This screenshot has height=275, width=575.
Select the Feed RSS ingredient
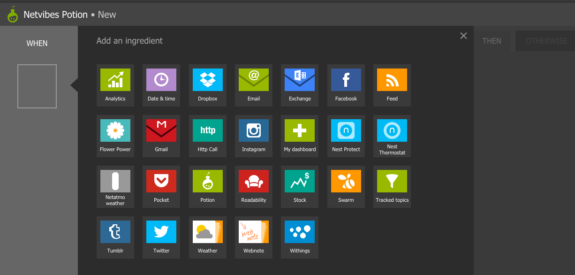(392, 85)
